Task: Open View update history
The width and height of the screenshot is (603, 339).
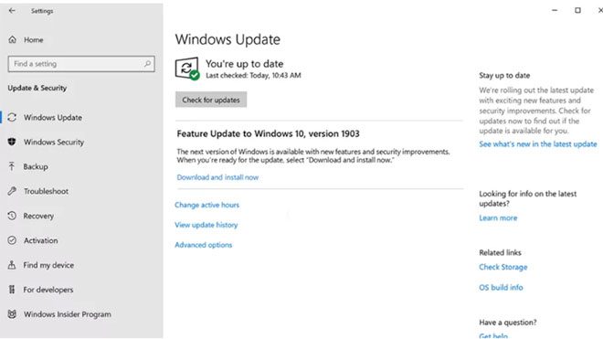Action: tap(206, 225)
